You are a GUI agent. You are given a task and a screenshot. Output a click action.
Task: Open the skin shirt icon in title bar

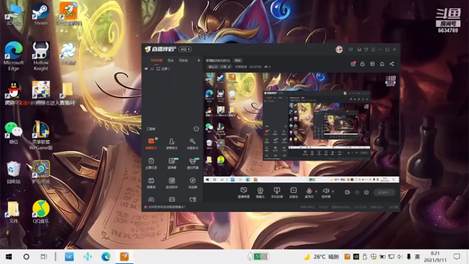pos(366,49)
